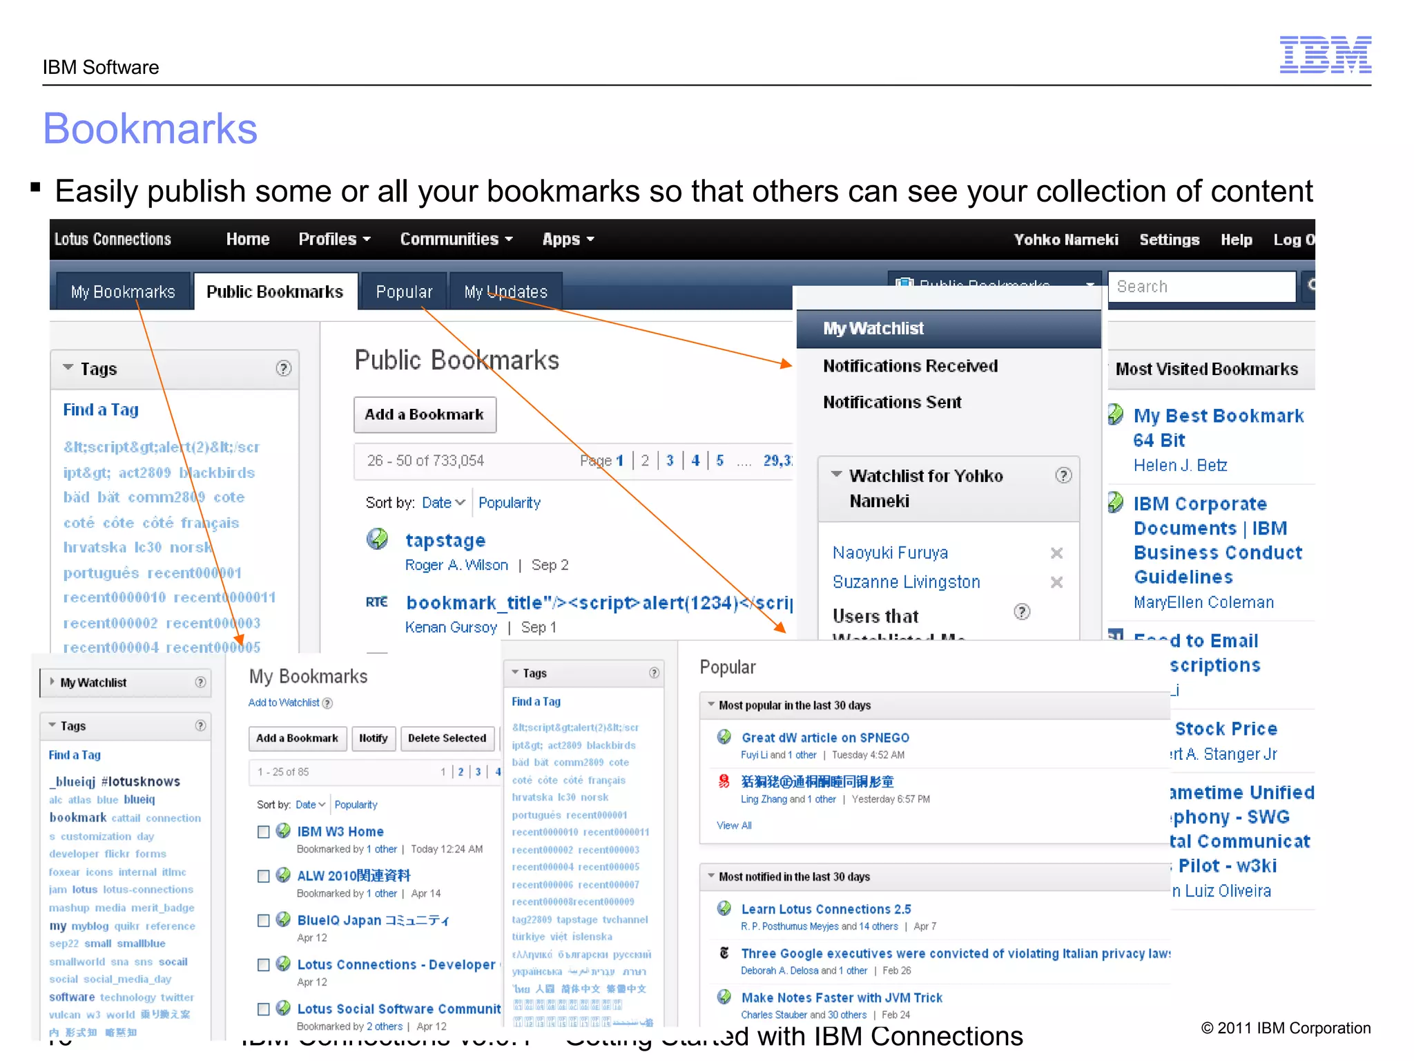Check the box for BlueIQ Japan bookmark

(x=263, y=920)
